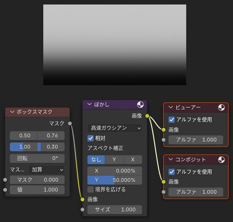Click the マスク output socket of ボックスマスク
The width and height of the screenshot is (233, 222).
(70, 123)
